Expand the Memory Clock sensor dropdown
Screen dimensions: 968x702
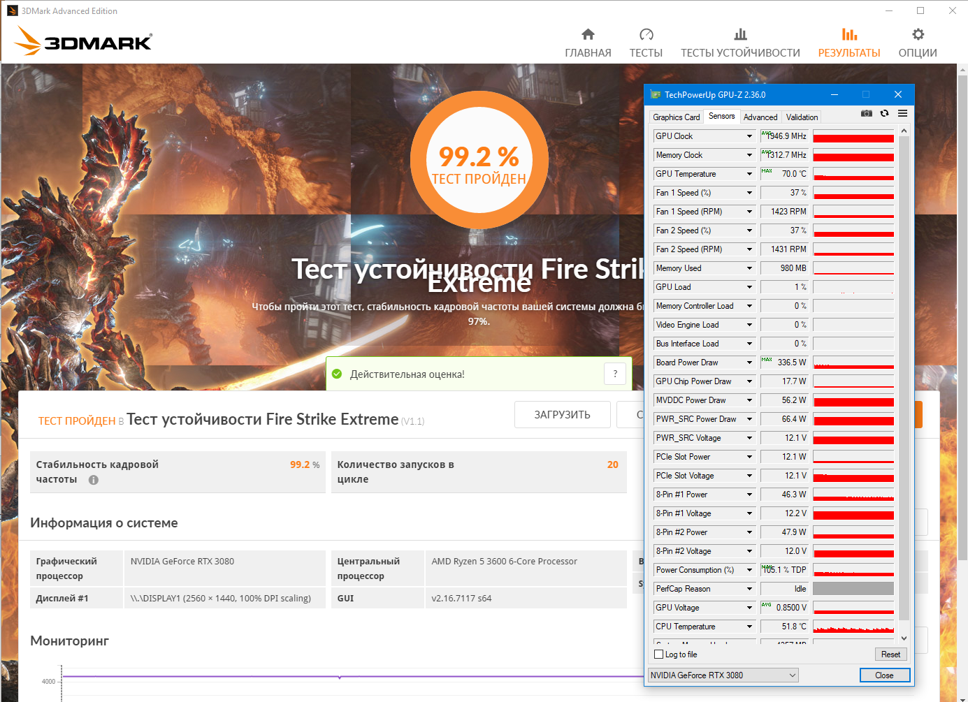pyautogui.click(x=749, y=155)
